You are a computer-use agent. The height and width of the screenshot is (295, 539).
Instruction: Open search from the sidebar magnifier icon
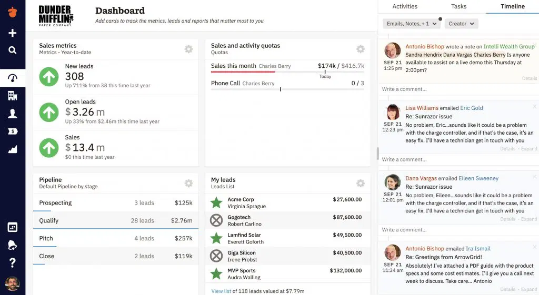pyautogui.click(x=13, y=50)
